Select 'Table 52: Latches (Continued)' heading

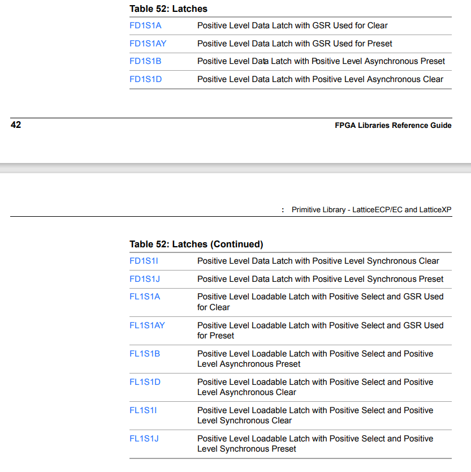196,244
